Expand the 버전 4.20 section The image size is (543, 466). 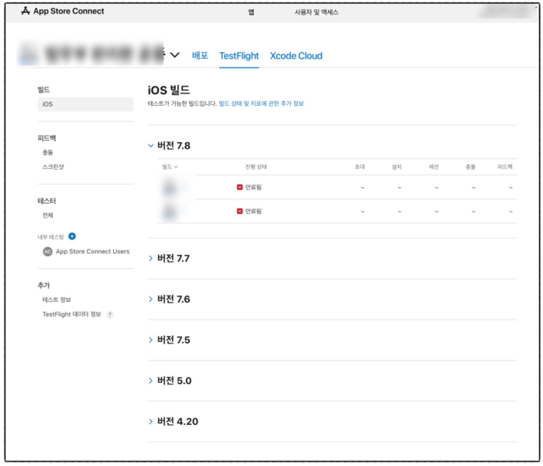(150, 421)
